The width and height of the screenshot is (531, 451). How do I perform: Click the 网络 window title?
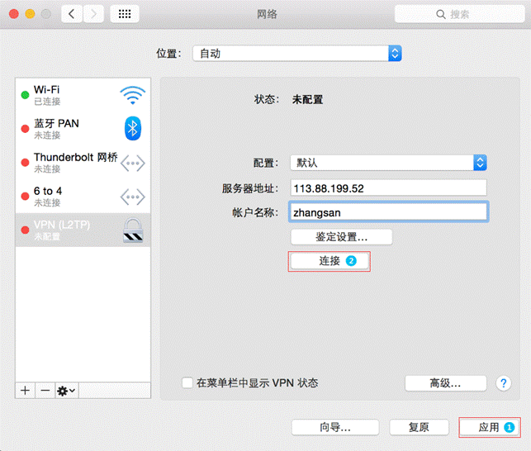[x=267, y=14]
